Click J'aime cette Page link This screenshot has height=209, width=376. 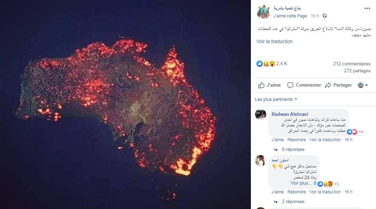pyautogui.click(x=290, y=16)
